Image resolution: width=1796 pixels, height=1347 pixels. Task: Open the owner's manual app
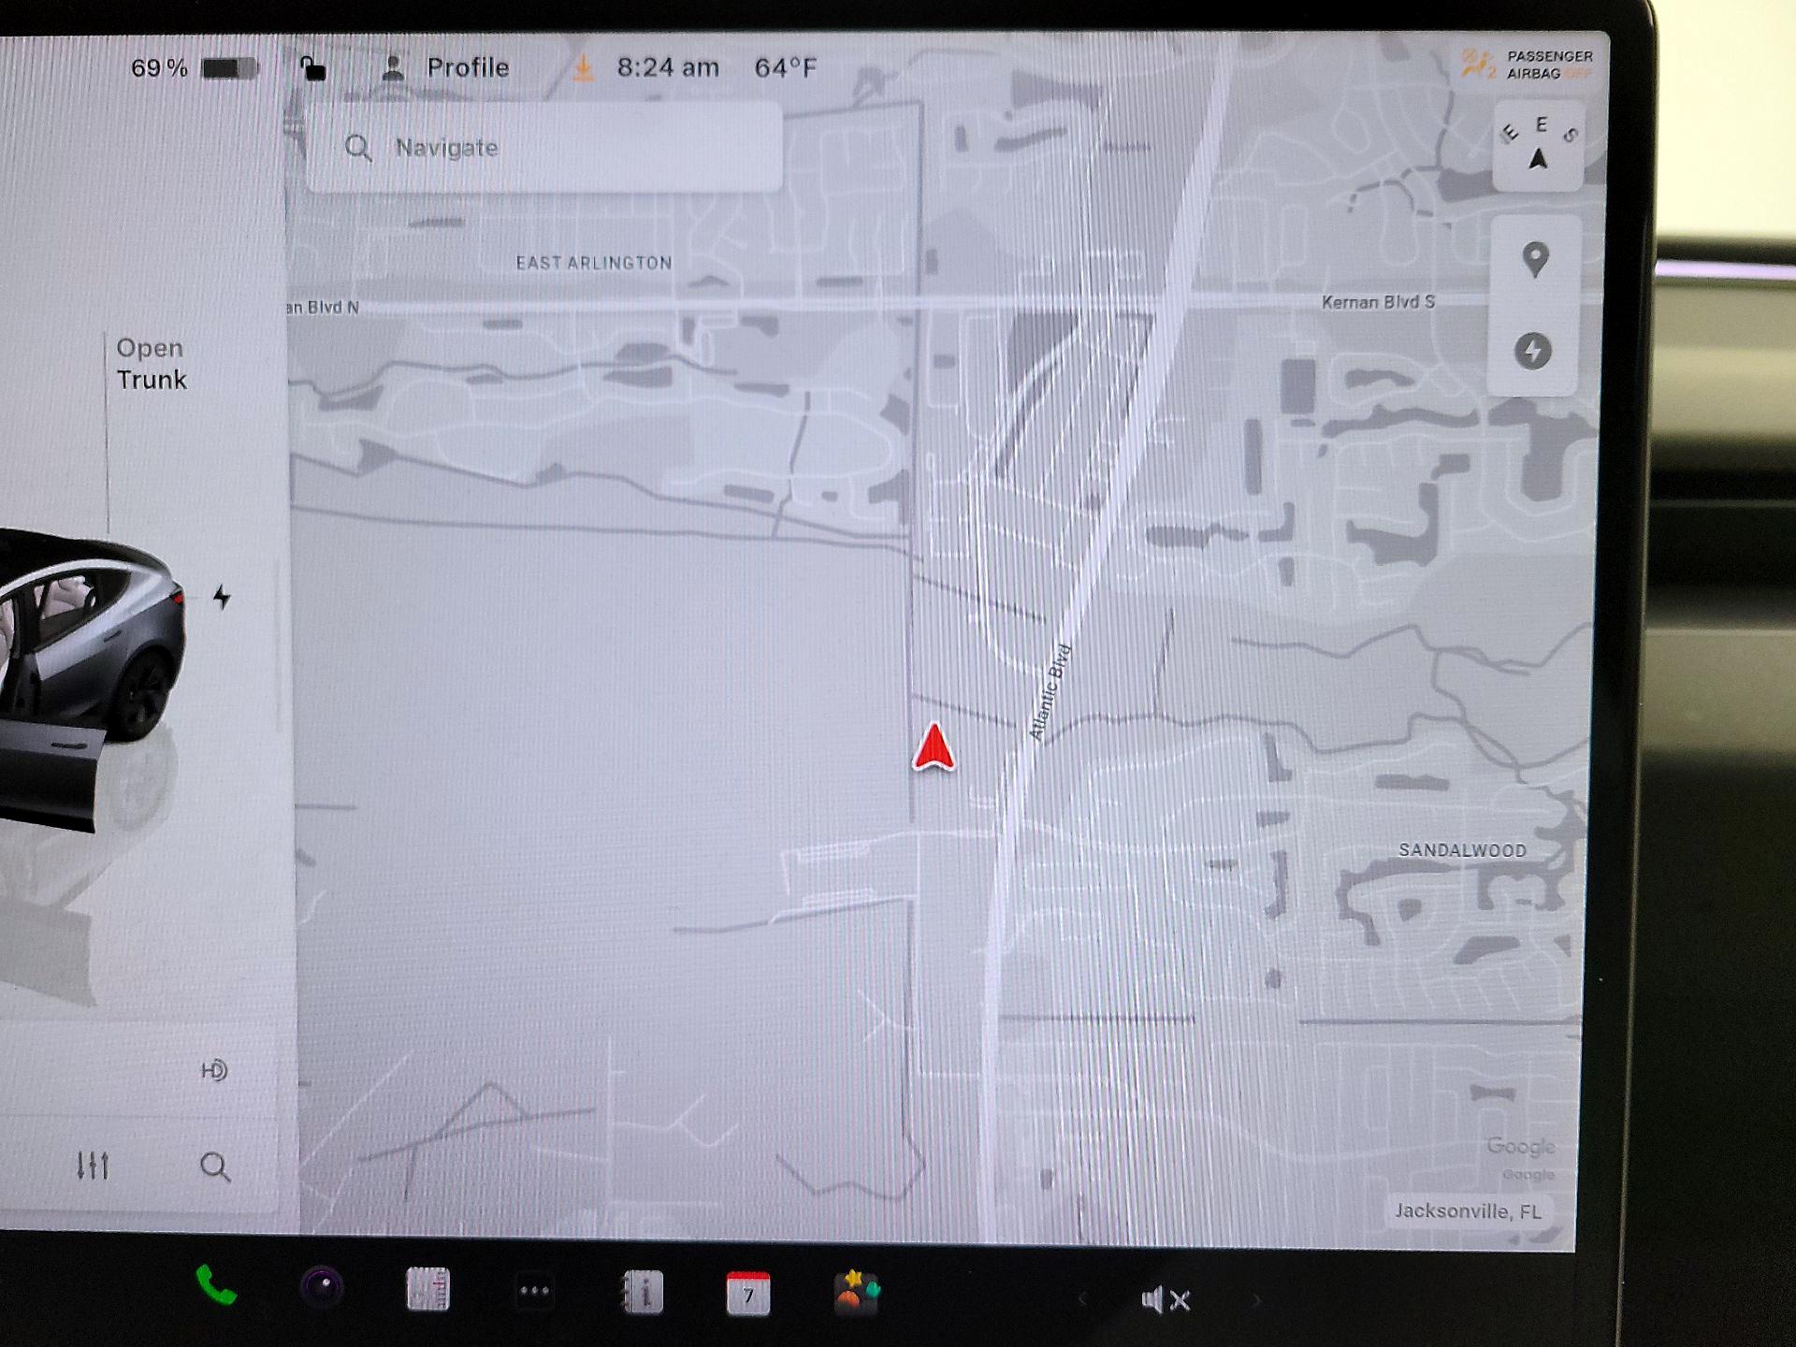[643, 1293]
